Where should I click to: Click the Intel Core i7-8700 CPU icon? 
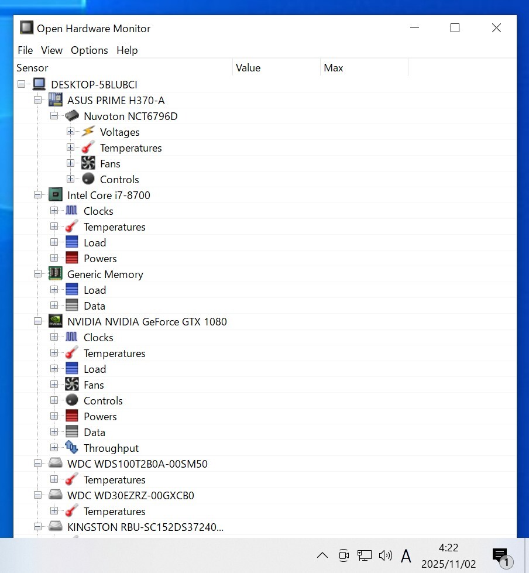(56, 195)
